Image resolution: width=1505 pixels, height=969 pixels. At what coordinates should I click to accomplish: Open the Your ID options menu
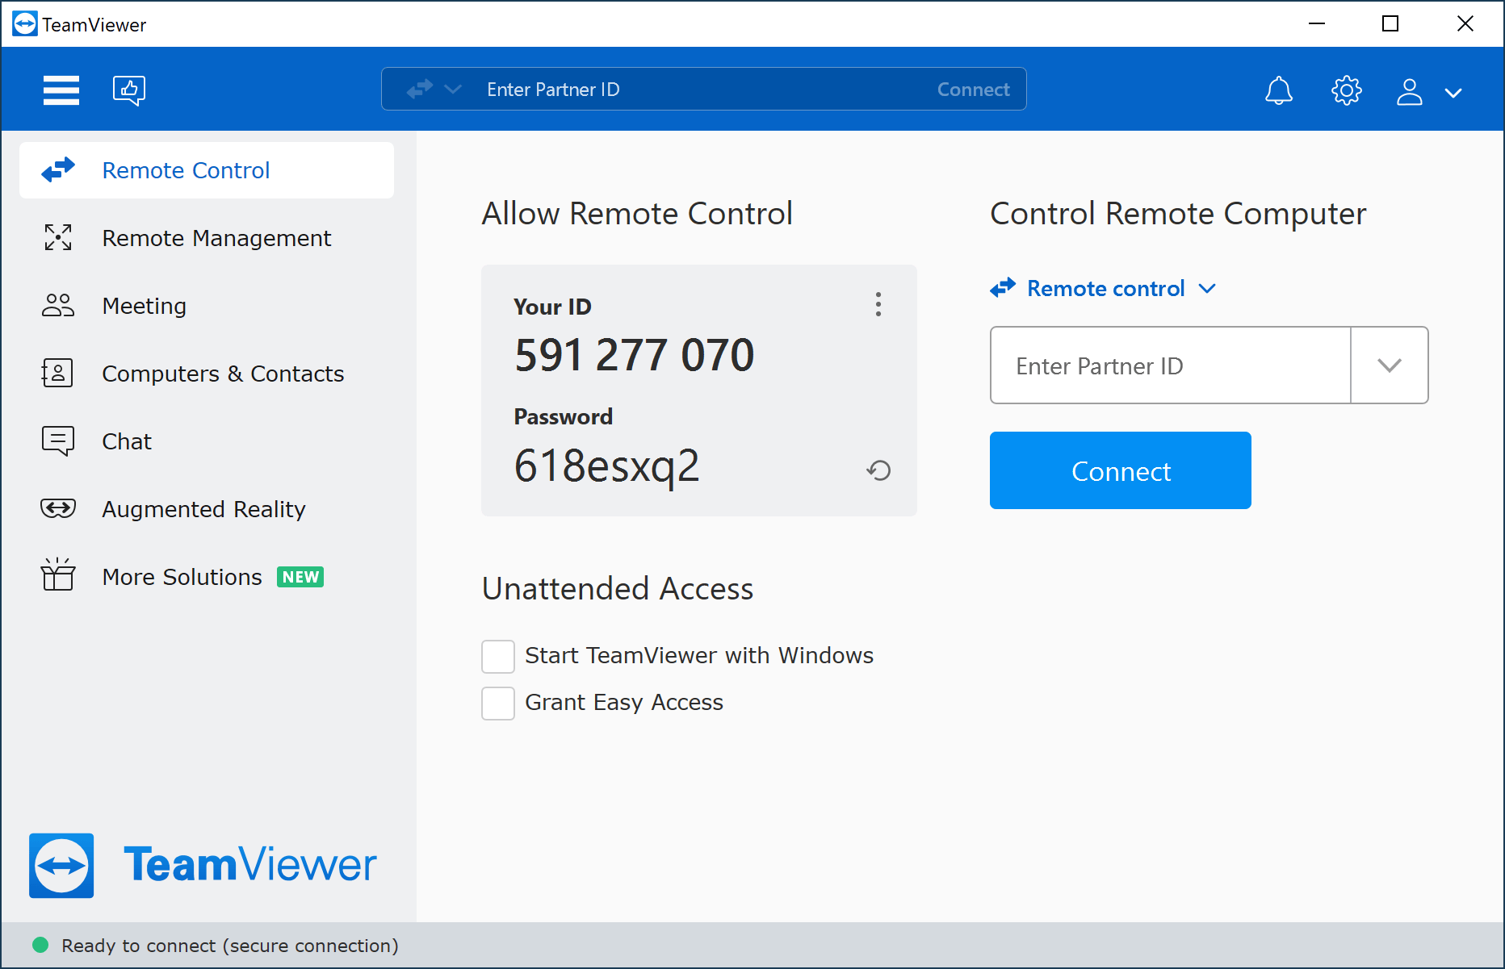click(878, 305)
